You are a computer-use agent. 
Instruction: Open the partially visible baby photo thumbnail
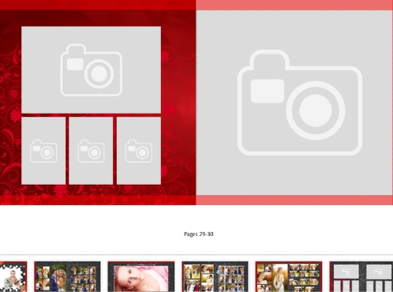[x=13, y=276]
